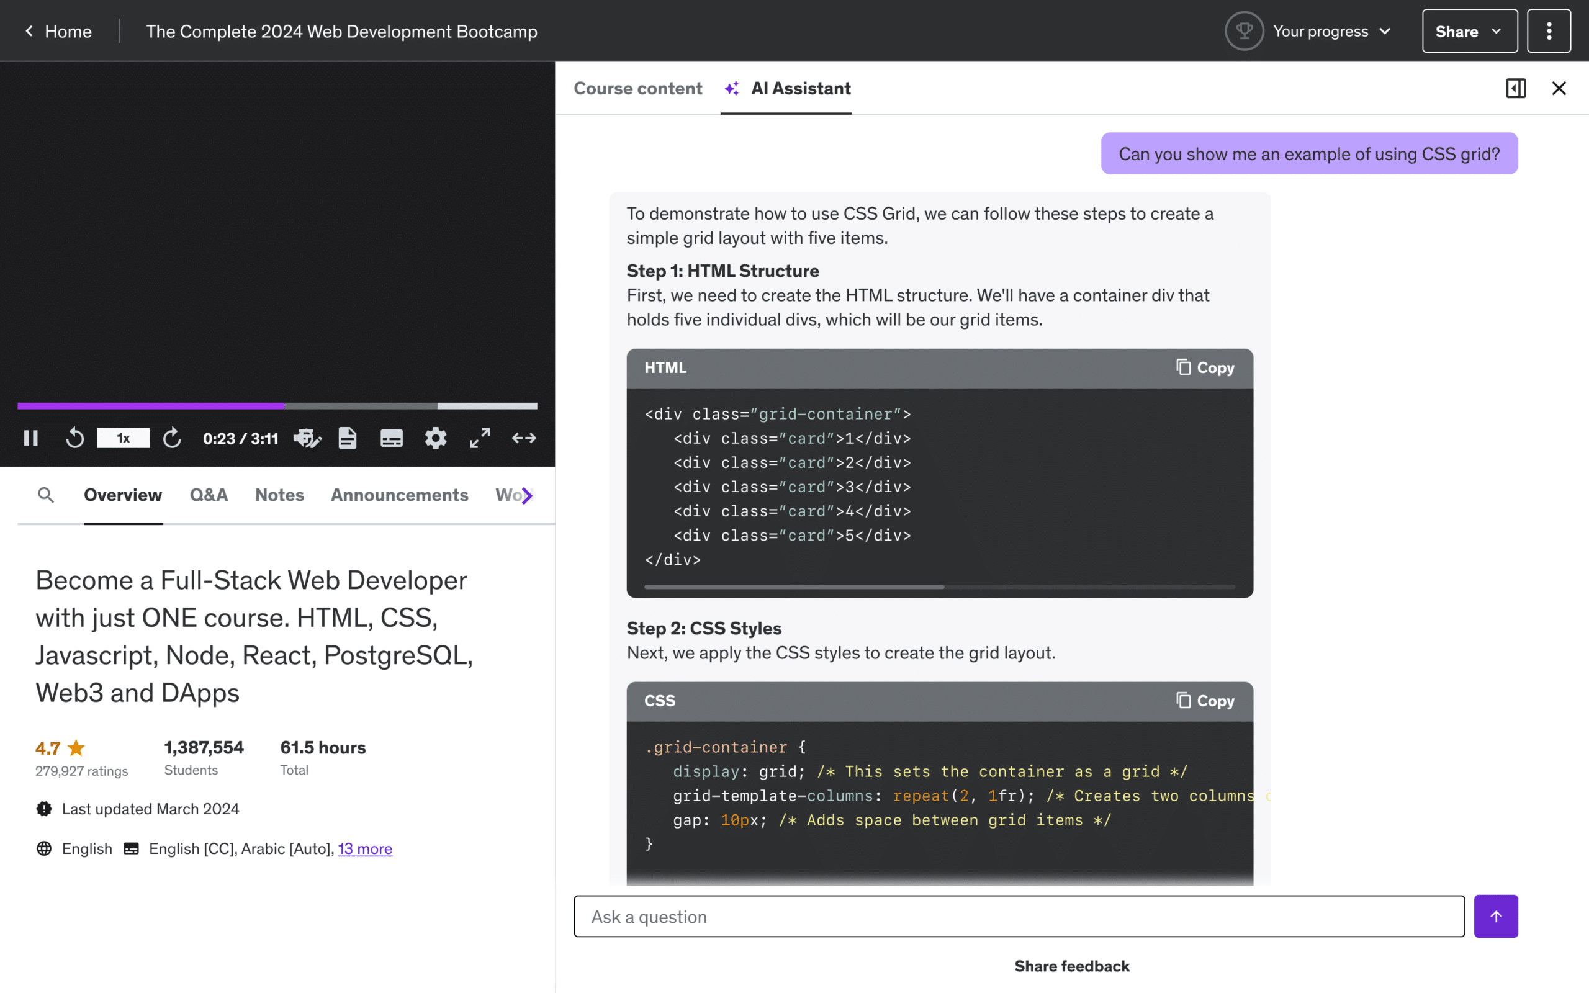This screenshot has height=993, width=1589.
Task: Click the card 3 div line in HTML code
Action: click(x=792, y=487)
